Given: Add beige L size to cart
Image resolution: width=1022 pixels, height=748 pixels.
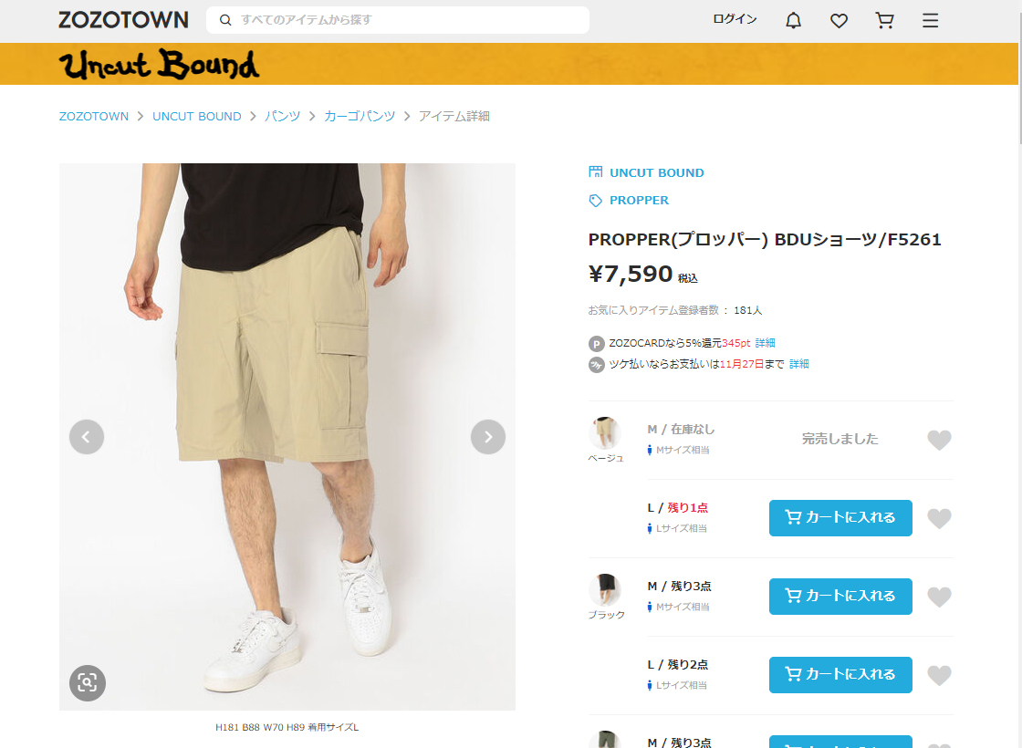Looking at the screenshot, I should coord(840,518).
